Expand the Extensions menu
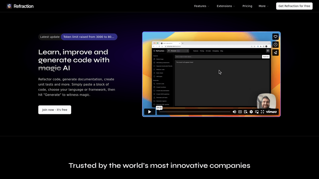The height and width of the screenshot is (179, 319). (x=226, y=6)
